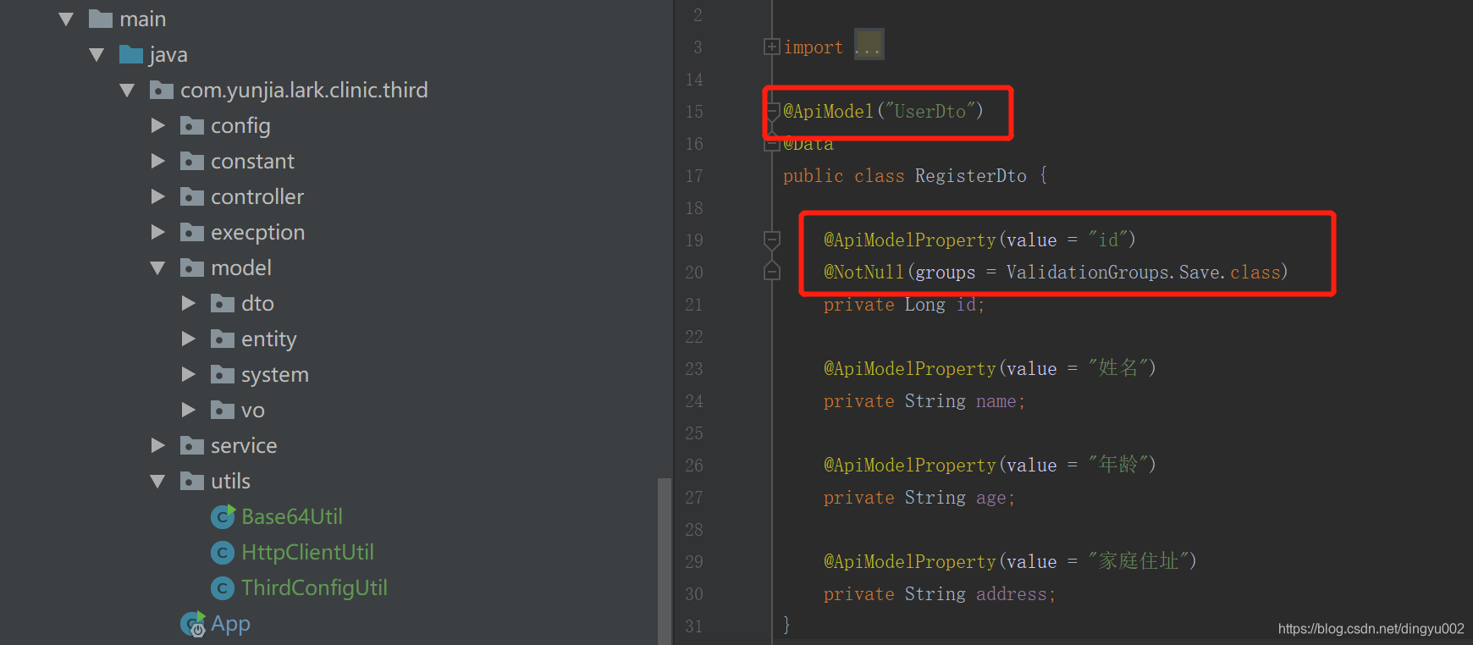Select the controller package label
Screen dimensions: 1473x645
(x=257, y=196)
